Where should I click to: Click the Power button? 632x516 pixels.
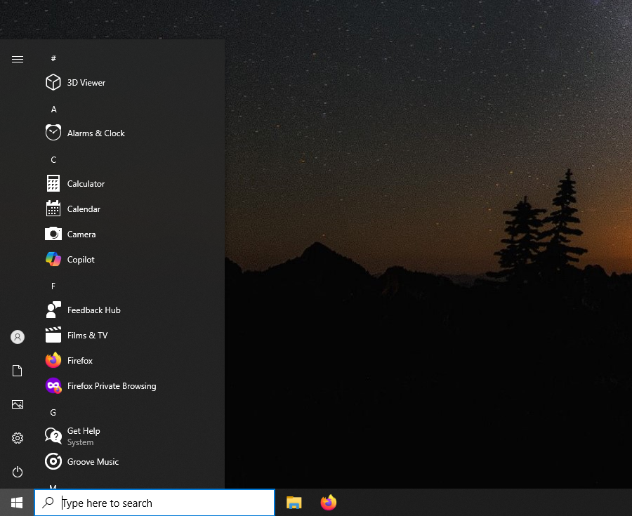18,472
